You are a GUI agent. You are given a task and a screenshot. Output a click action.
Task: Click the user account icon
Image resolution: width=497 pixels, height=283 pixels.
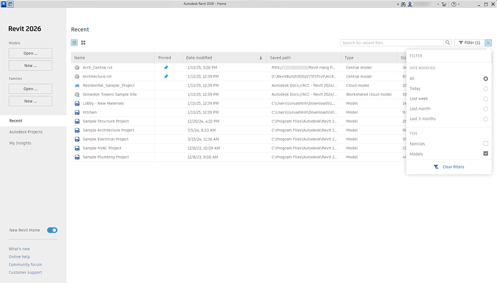(410, 4)
